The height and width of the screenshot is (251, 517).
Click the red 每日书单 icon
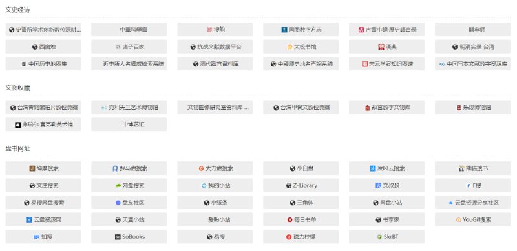pyautogui.click(x=290, y=220)
